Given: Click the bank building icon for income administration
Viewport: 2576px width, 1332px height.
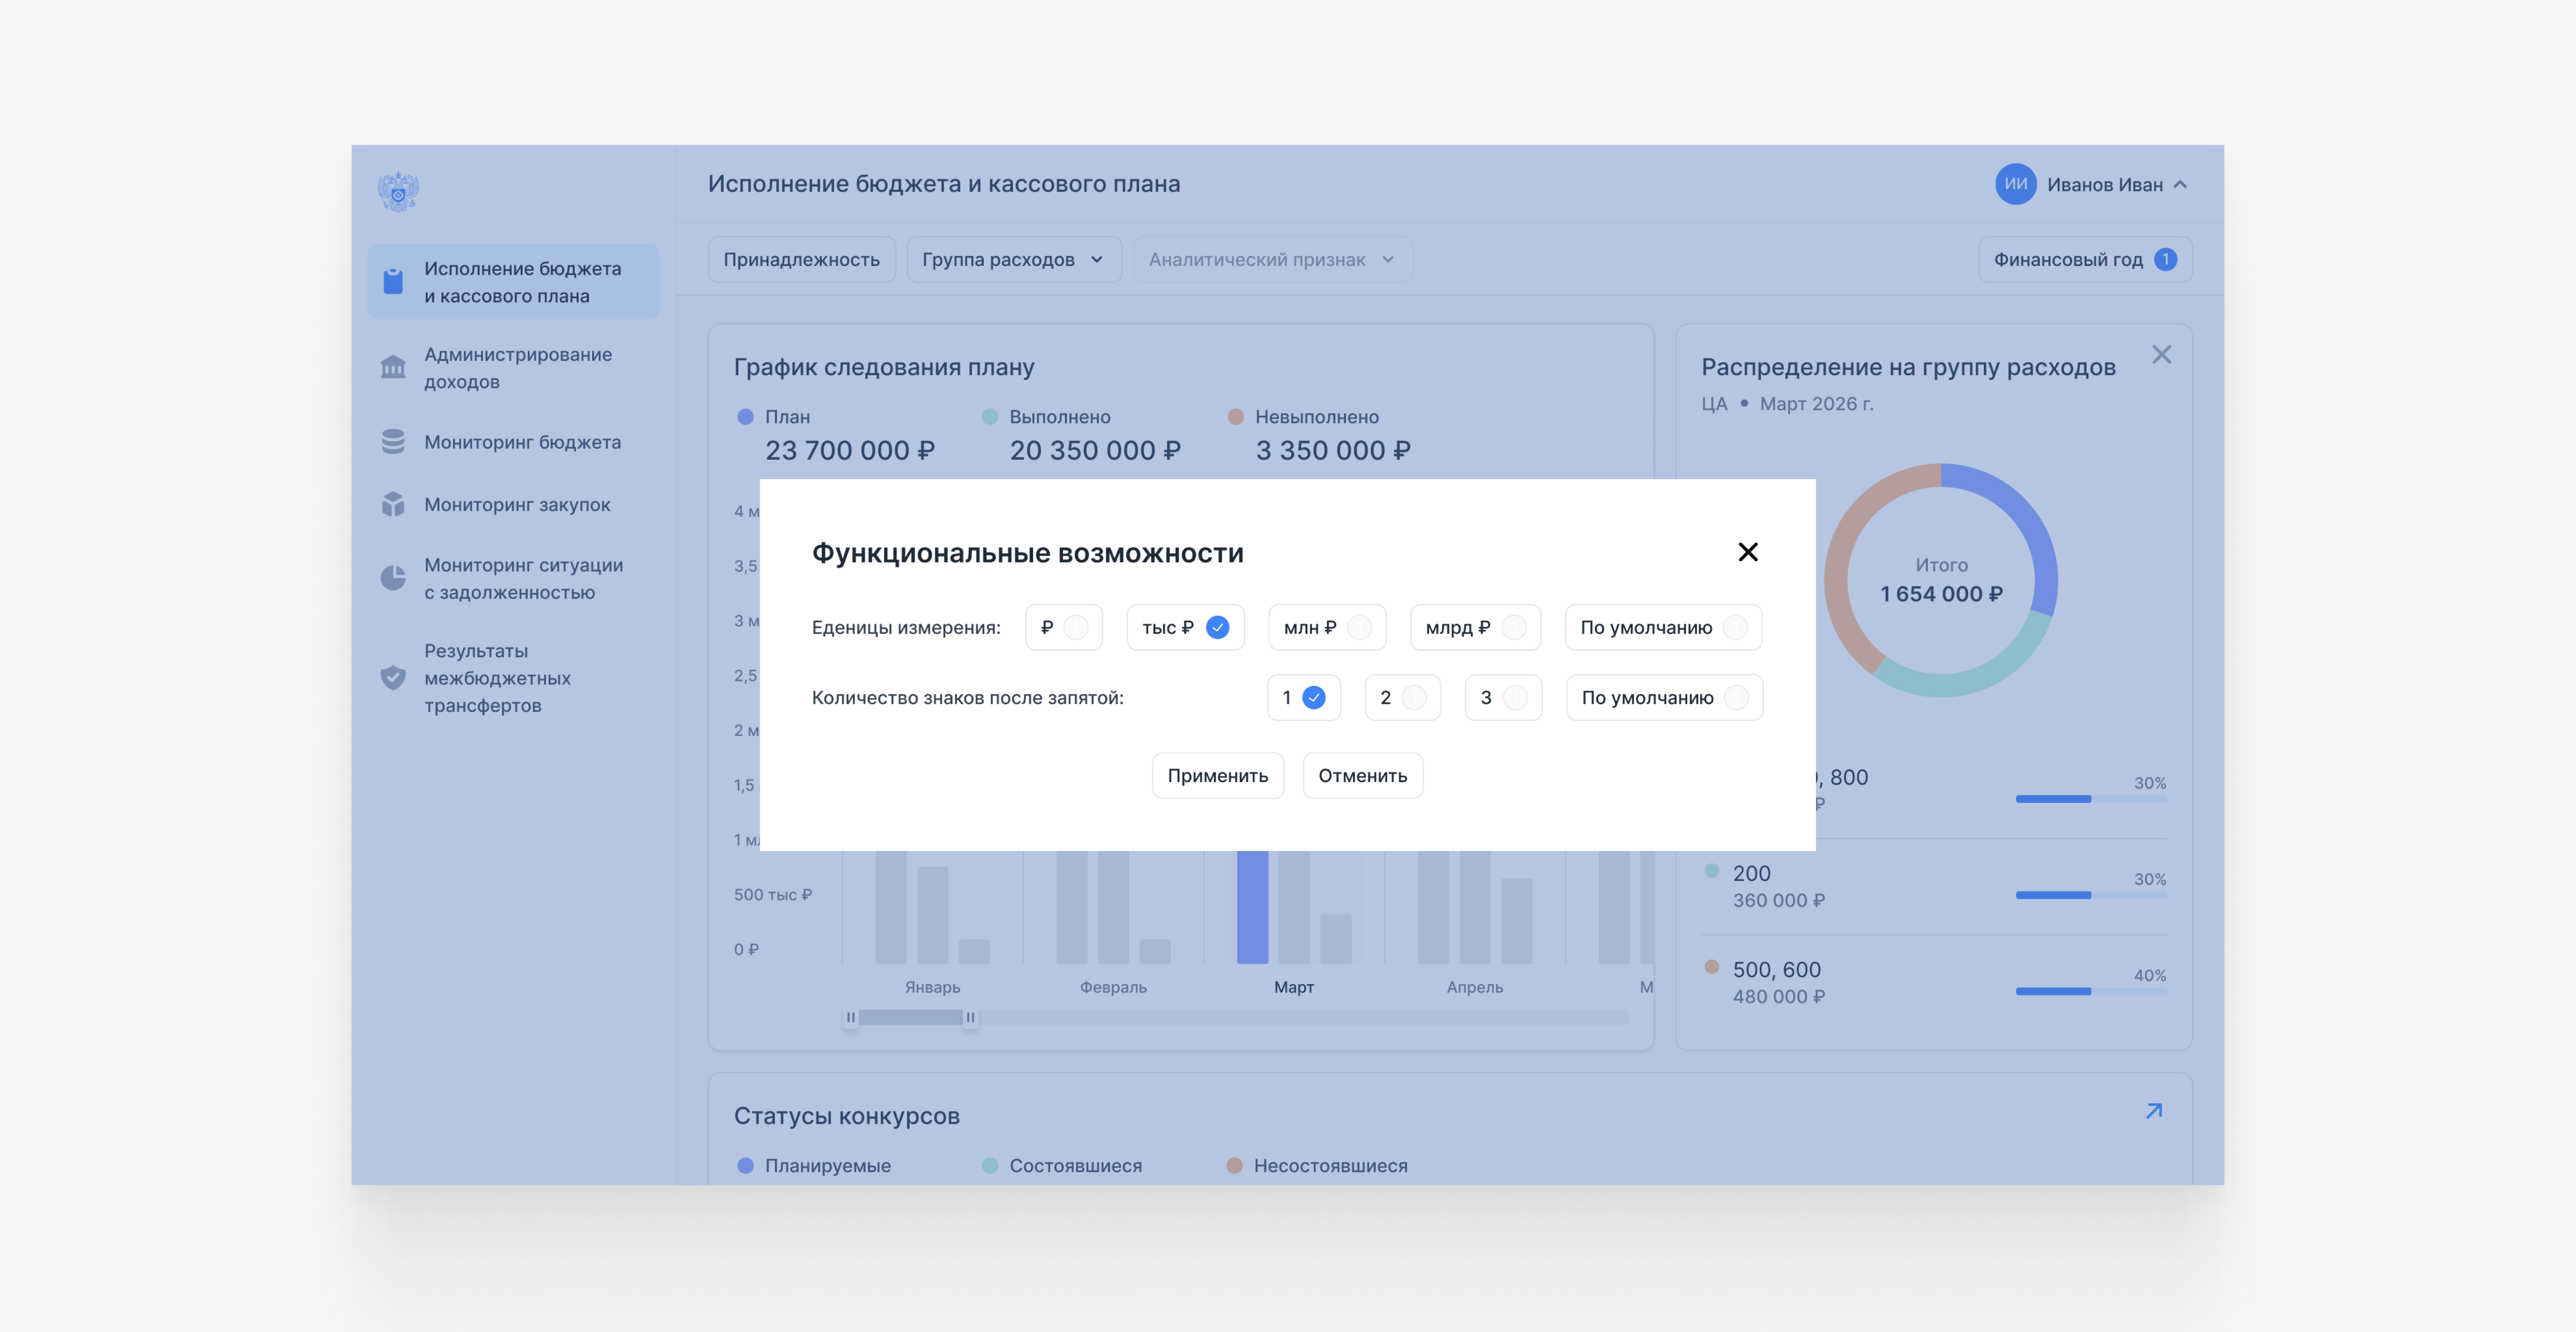Looking at the screenshot, I should tap(393, 367).
